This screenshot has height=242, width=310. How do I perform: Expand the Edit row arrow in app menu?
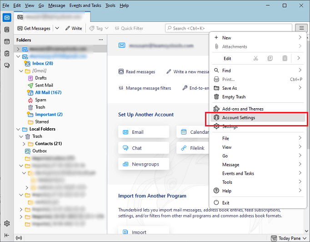(x=299, y=58)
